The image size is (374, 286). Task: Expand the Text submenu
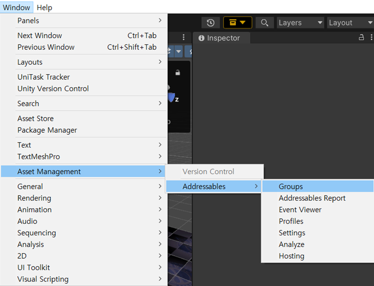[84, 145]
